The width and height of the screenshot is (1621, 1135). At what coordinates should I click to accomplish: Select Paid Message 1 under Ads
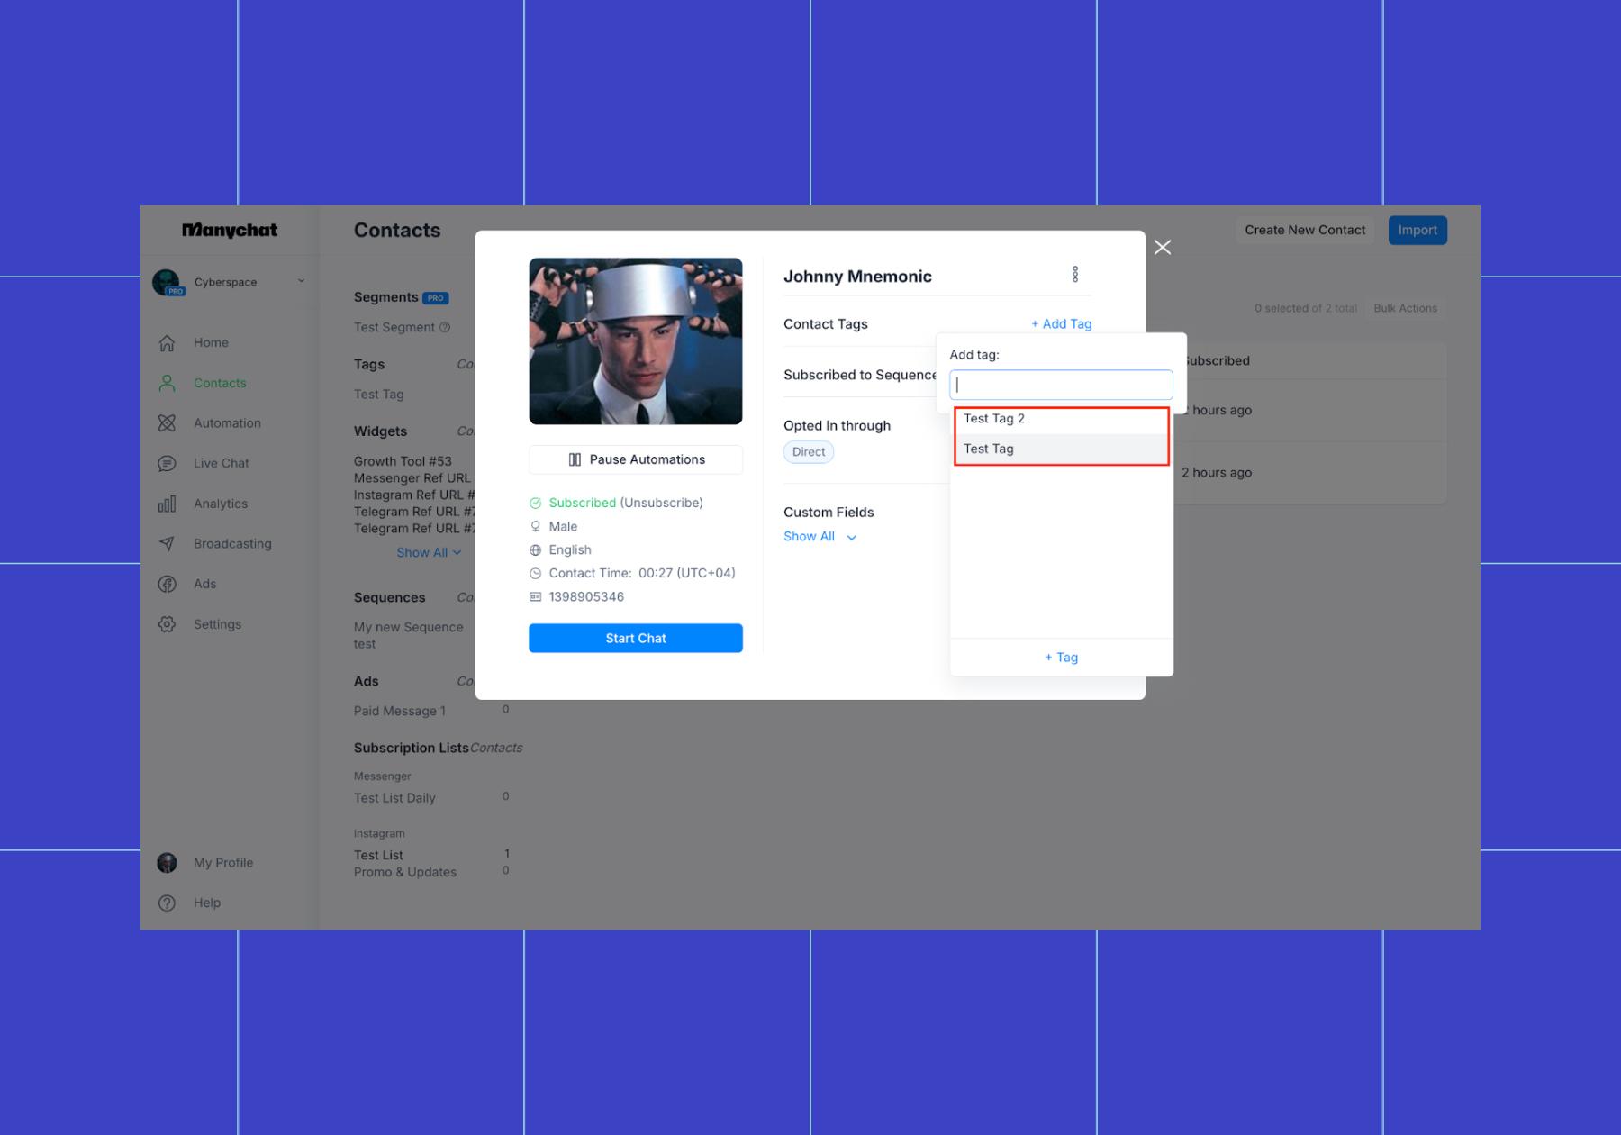click(x=400, y=711)
